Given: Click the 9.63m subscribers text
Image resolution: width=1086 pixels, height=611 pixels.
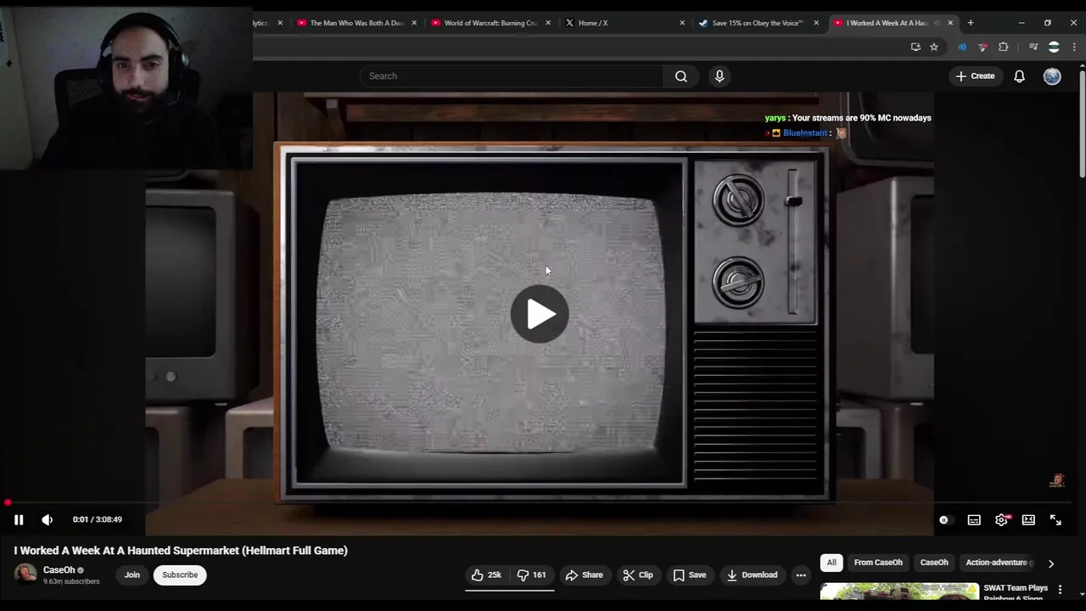Looking at the screenshot, I should pos(71,581).
